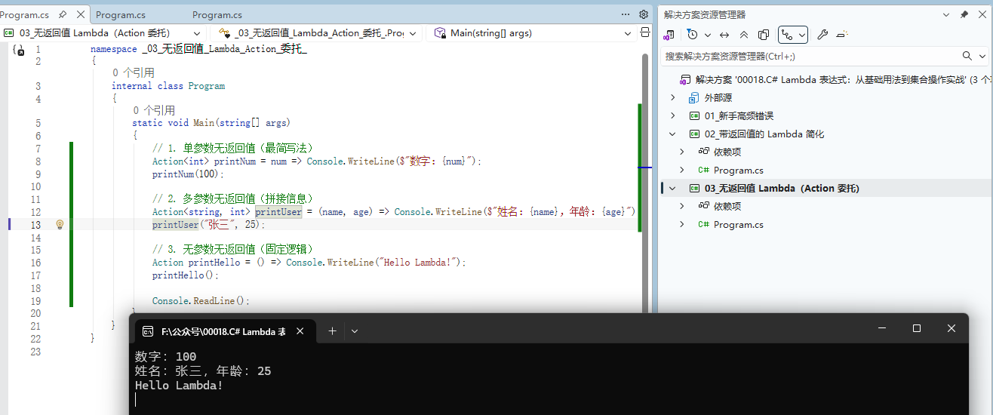Click 'Hello Lambda!' output in the console
This screenshot has width=993, height=415.
coord(179,386)
